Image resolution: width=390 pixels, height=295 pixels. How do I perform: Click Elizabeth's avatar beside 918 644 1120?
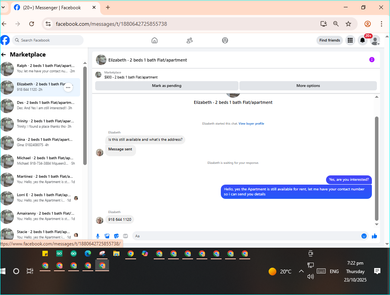click(100, 220)
